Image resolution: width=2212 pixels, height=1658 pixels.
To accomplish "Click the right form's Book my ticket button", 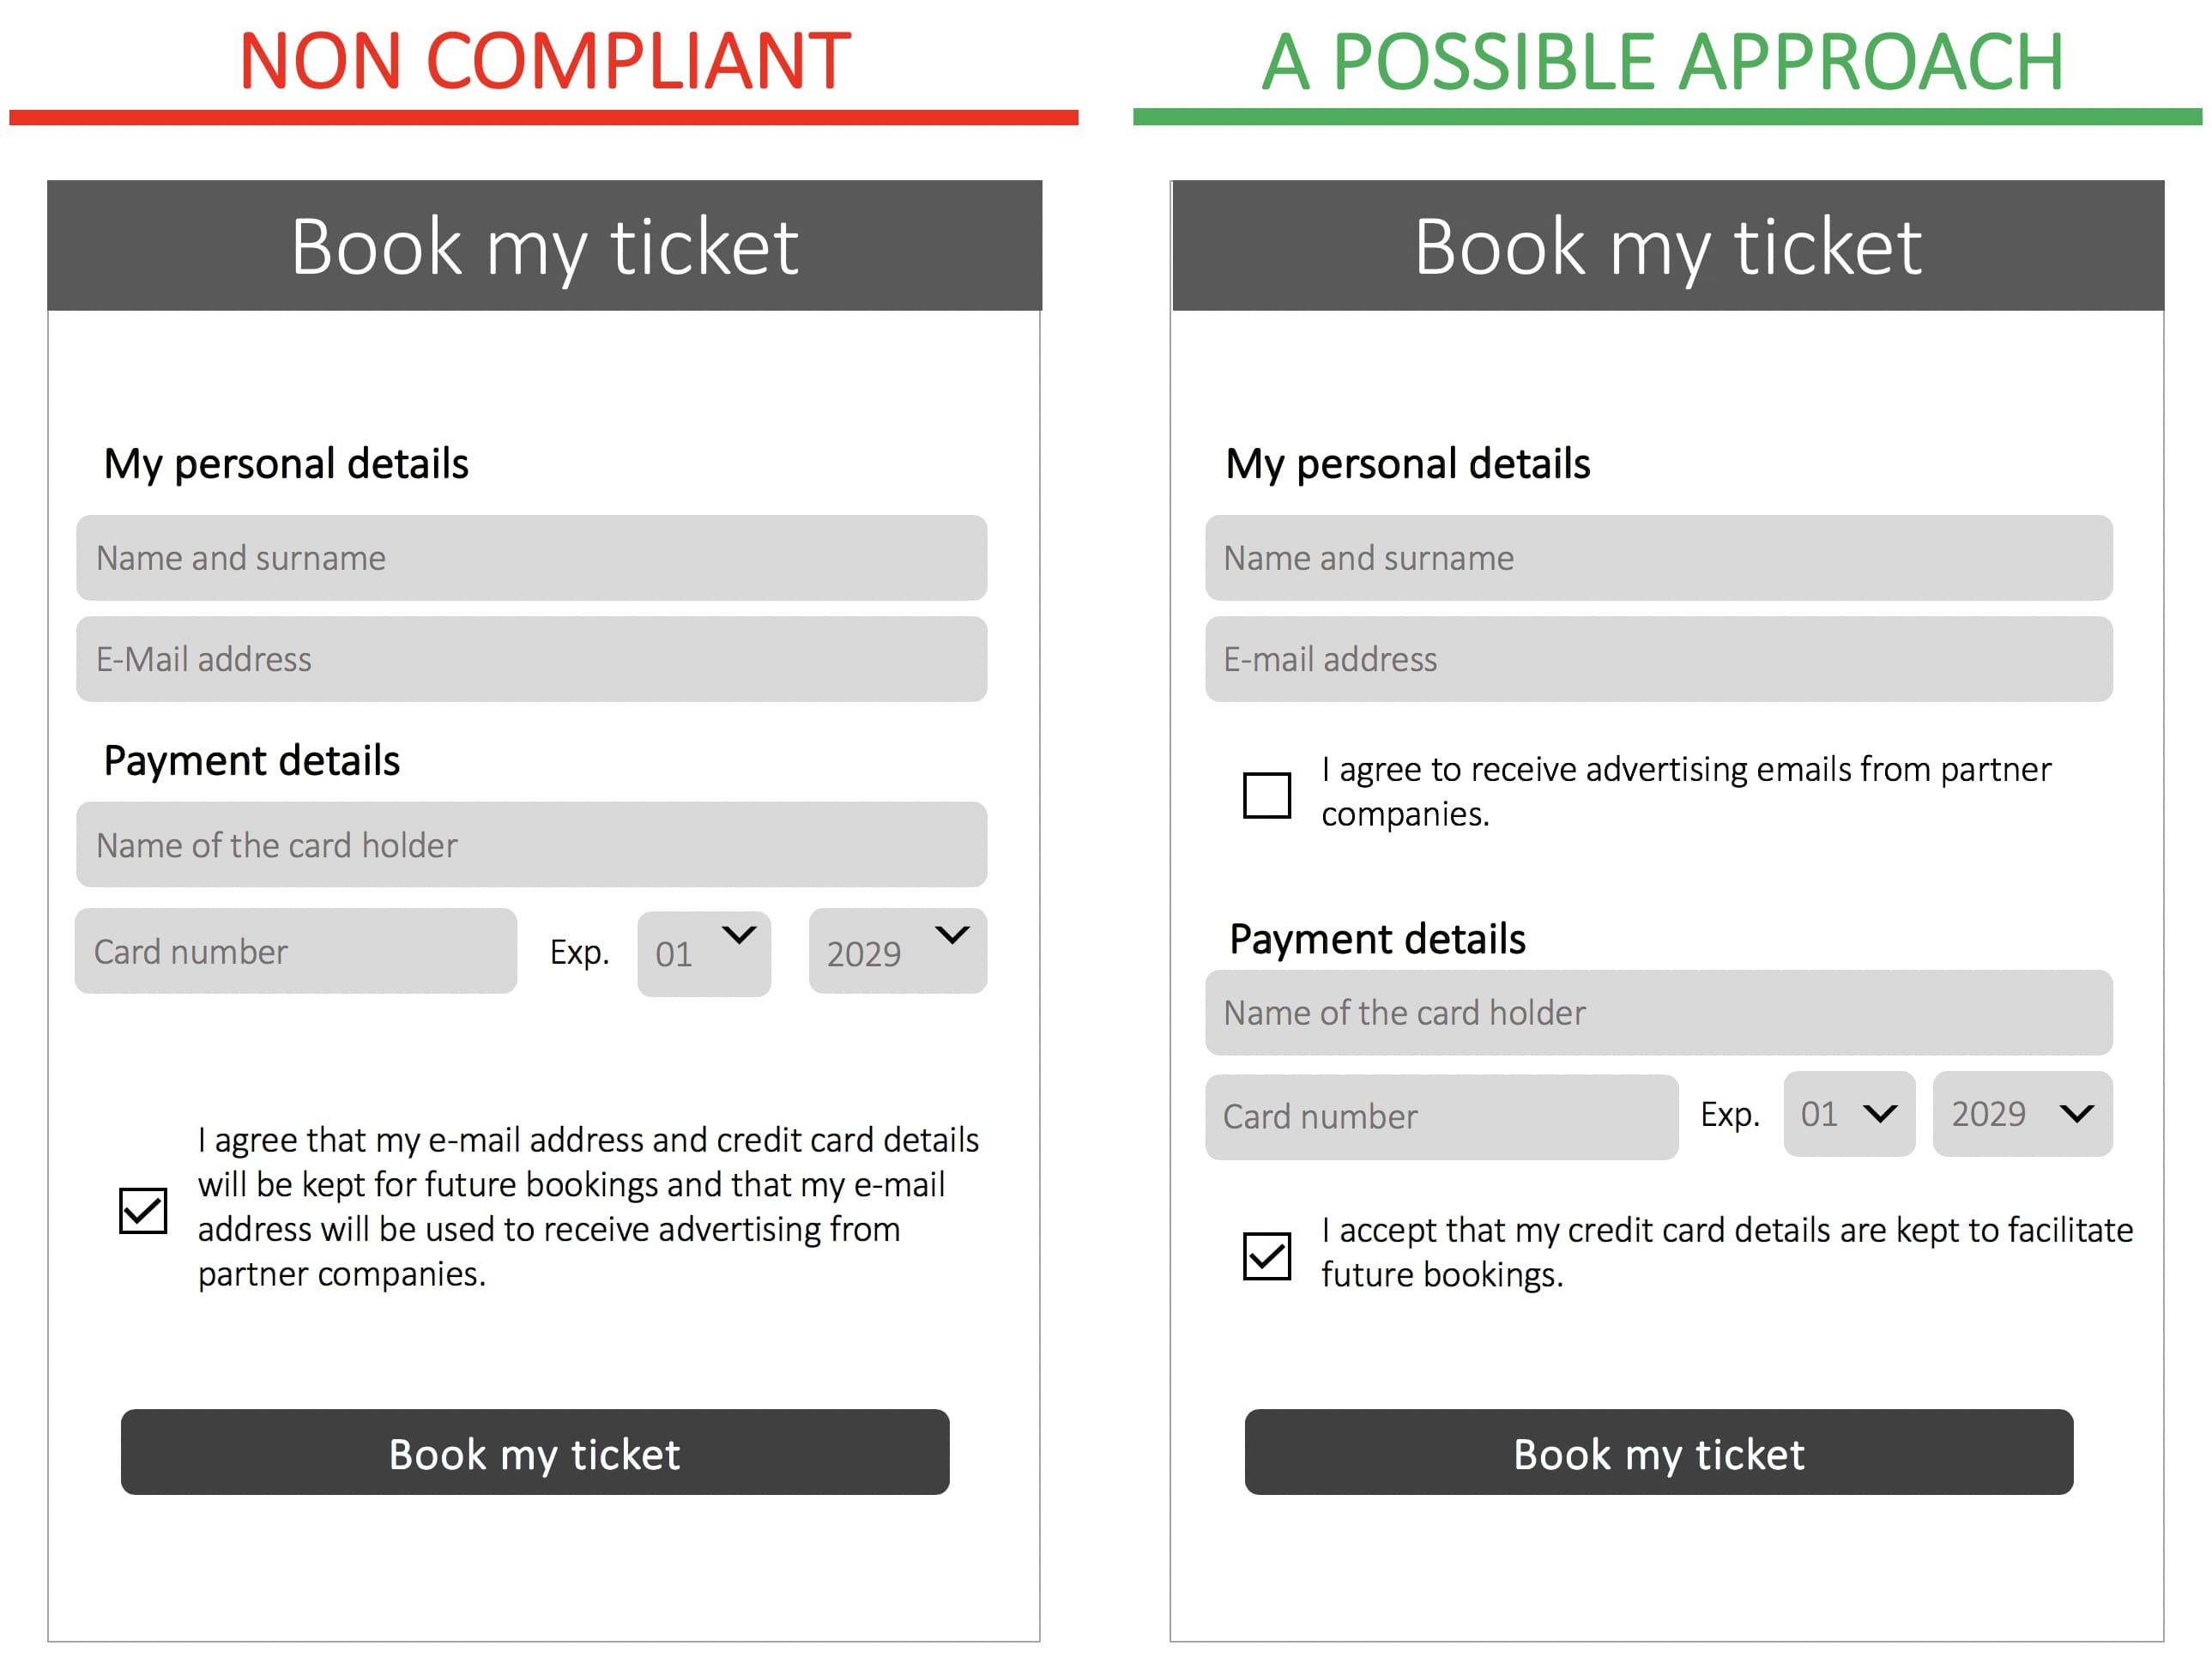I will point(1659,1452).
